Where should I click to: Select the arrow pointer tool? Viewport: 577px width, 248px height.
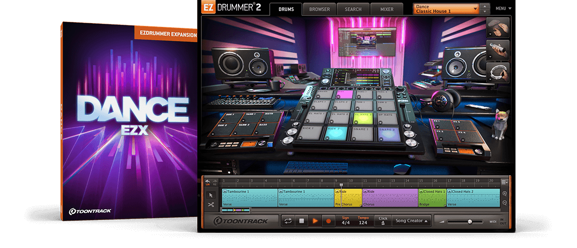pos(211,195)
